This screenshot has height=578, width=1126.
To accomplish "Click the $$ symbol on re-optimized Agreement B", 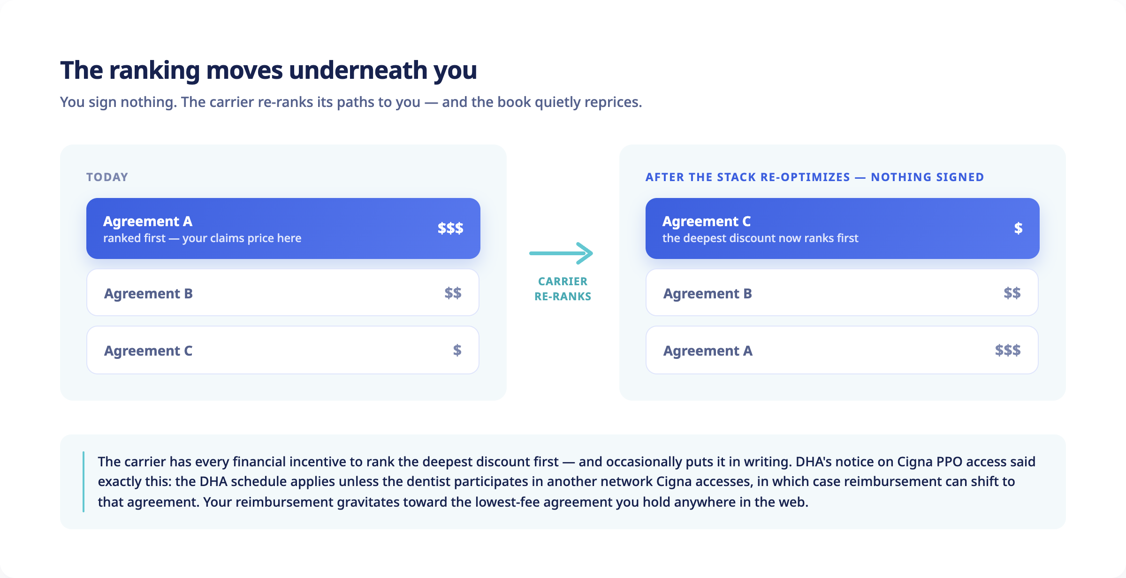I will tap(1012, 293).
